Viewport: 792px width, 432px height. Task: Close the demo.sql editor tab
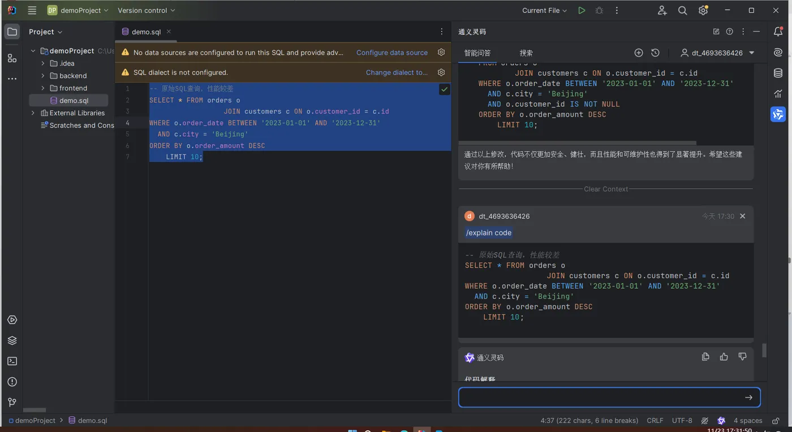click(x=169, y=32)
